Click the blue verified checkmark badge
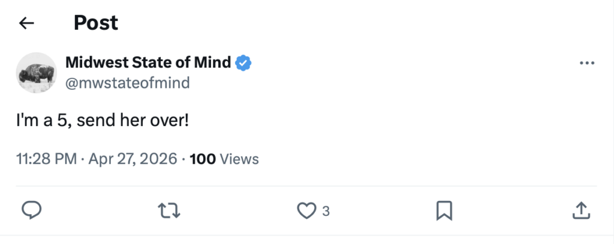This screenshot has height=244, width=614. click(x=242, y=62)
